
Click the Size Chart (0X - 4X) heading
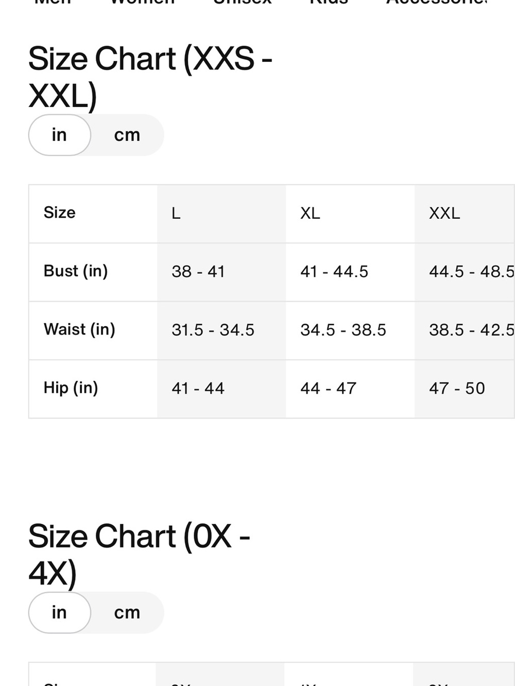pyautogui.click(x=139, y=555)
